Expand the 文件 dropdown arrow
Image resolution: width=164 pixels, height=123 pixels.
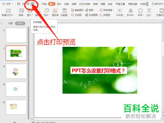click(x=13, y=4)
